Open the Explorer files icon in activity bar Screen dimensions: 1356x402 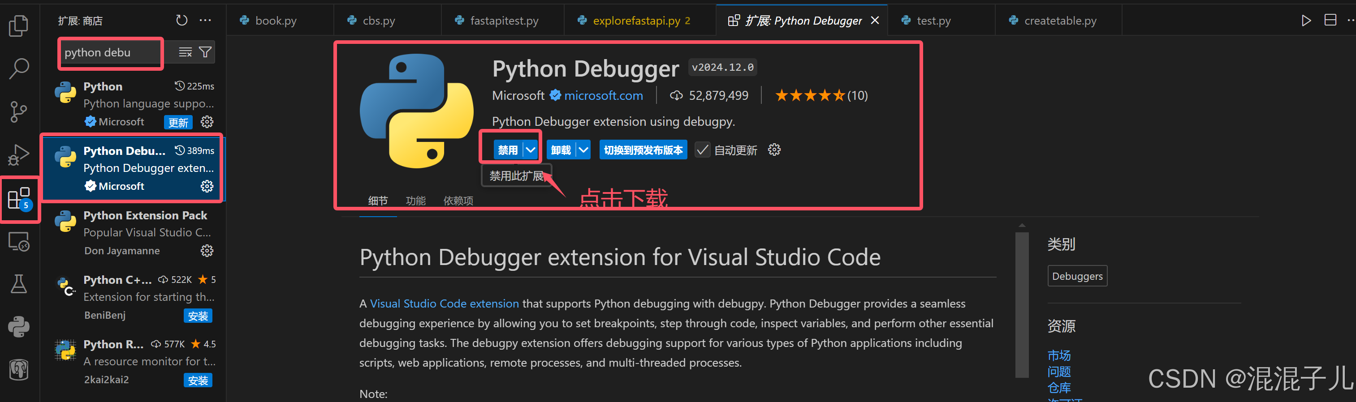19,25
